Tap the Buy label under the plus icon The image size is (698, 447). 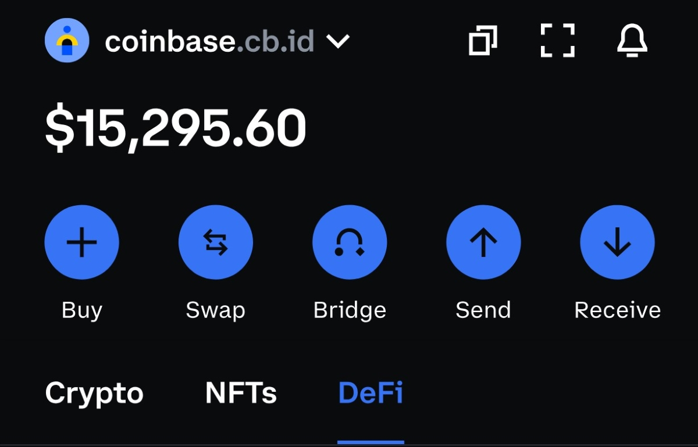point(82,310)
